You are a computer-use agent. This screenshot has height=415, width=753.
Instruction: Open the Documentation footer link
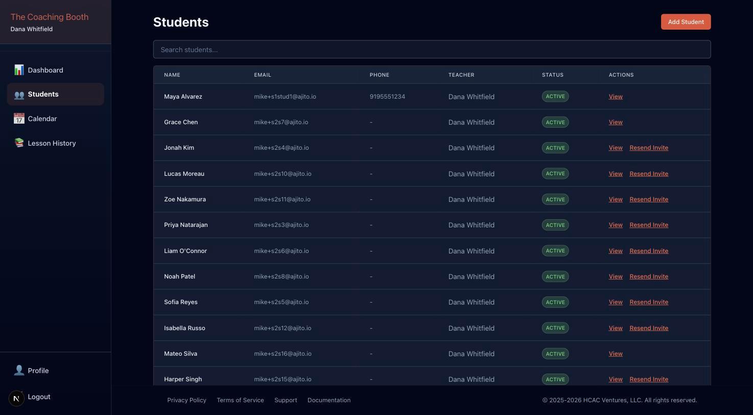(328, 400)
